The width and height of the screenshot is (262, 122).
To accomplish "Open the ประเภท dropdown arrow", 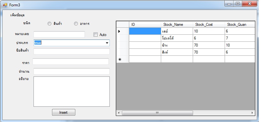I will [107, 43].
